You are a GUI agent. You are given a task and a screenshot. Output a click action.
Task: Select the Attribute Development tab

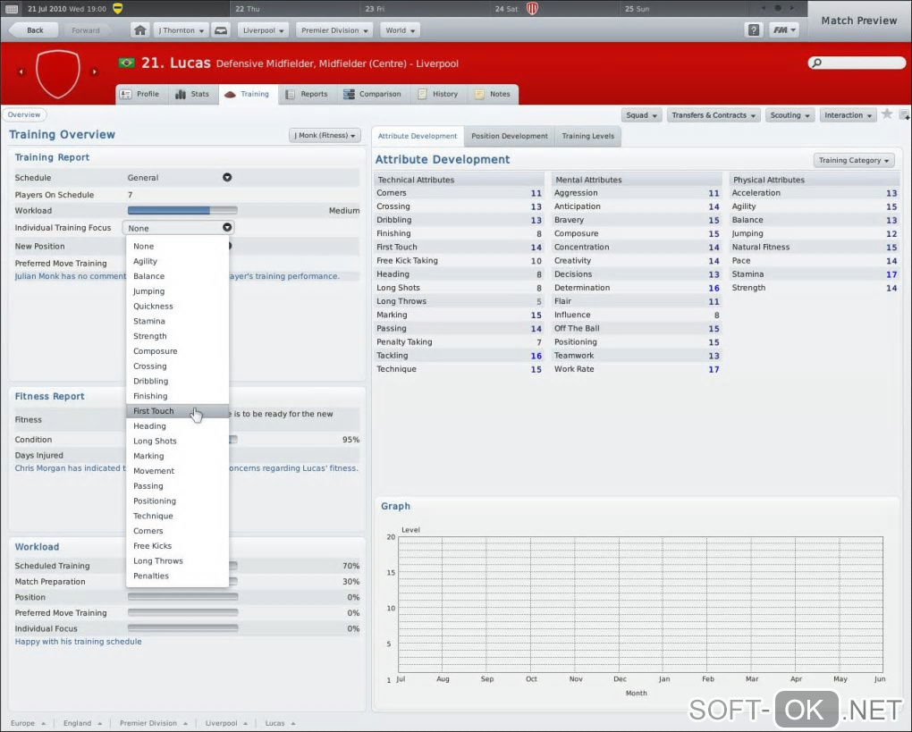(418, 136)
